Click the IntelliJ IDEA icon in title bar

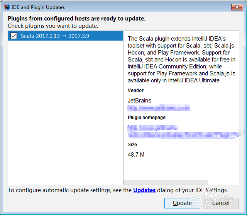click(x=6, y=7)
